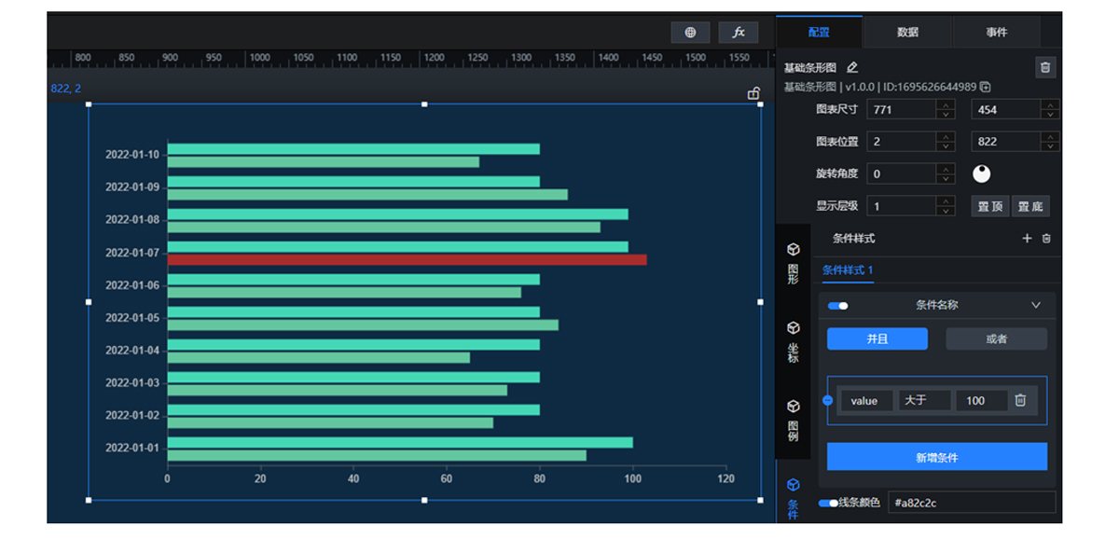The image size is (1119, 539).
Task: Delete component with top trash icon
Action: point(1045,67)
